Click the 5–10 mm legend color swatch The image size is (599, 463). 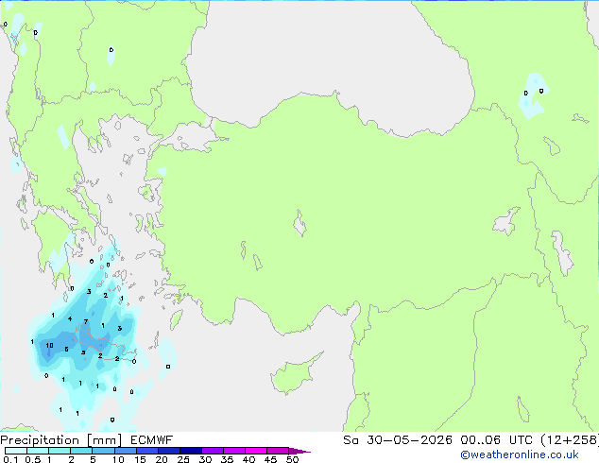(x=103, y=451)
